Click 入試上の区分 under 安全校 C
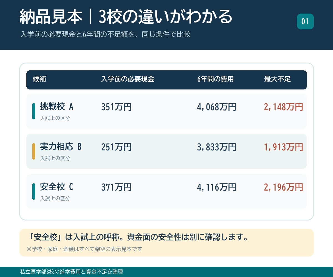This screenshot has width=333, height=277. (55, 199)
